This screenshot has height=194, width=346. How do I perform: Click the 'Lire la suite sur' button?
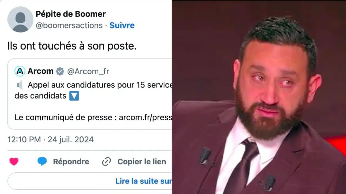90,181
